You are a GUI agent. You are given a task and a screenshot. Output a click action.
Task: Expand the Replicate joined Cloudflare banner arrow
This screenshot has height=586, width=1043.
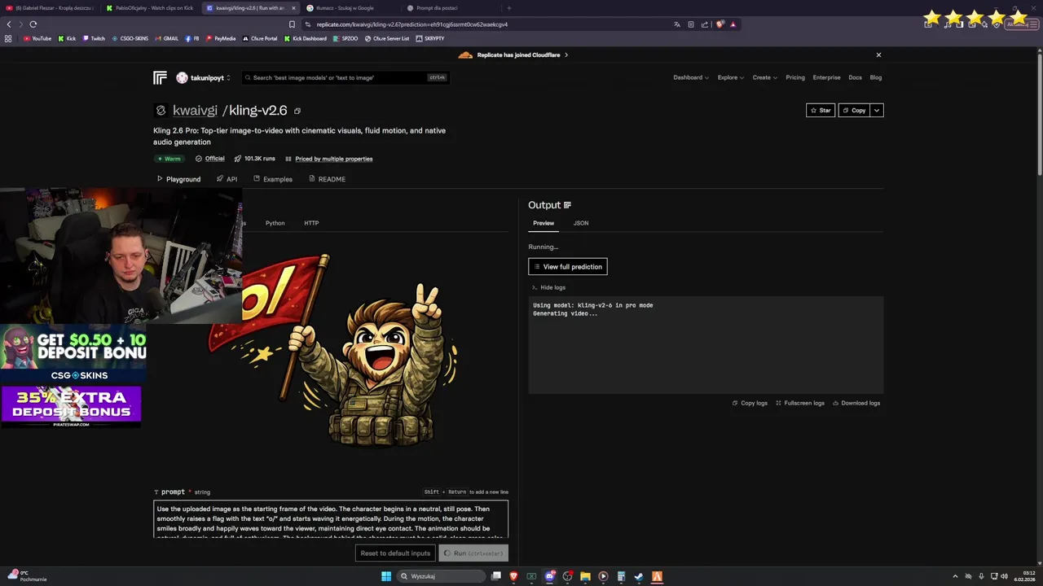pyautogui.click(x=566, y=55)
